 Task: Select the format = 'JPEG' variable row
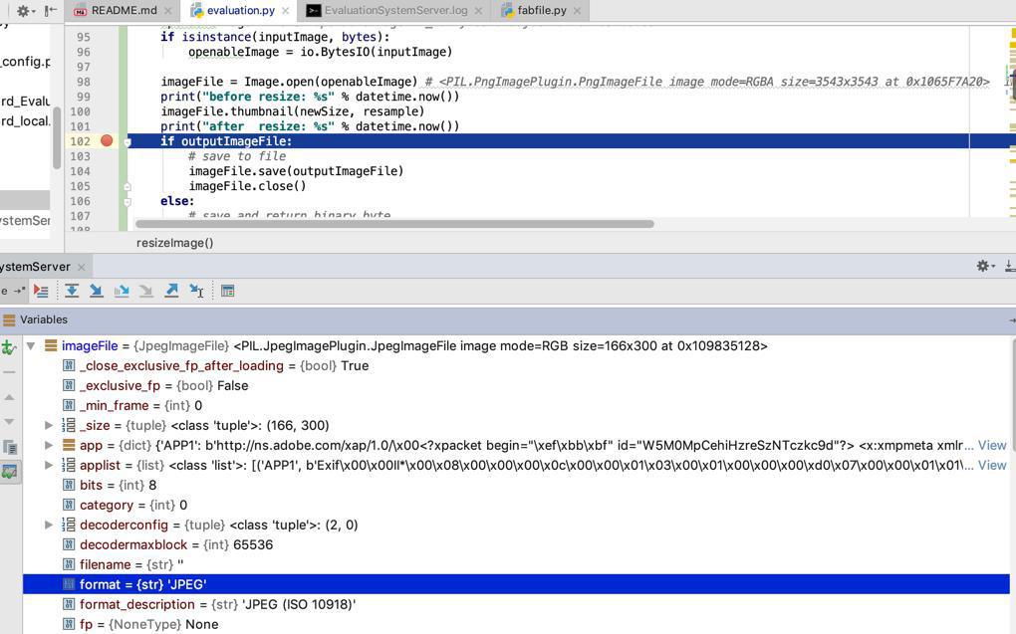point(516,584)
